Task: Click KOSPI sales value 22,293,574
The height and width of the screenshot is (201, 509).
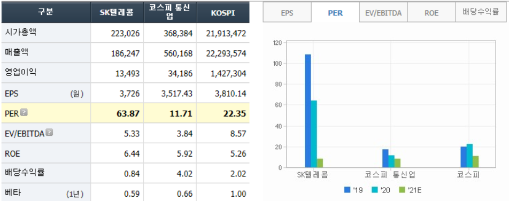Action: click(x=226, y=53)
